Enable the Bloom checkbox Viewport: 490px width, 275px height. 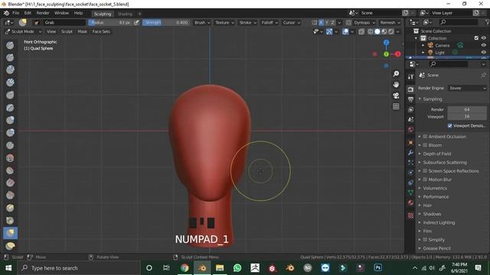(x=425, y=145)
